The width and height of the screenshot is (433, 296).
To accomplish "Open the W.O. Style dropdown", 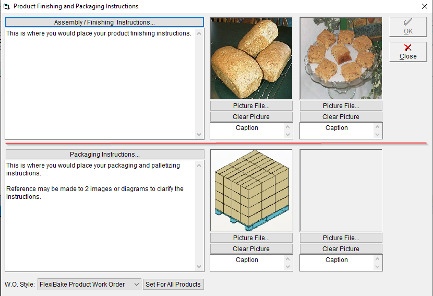I will tap(89, 284).
